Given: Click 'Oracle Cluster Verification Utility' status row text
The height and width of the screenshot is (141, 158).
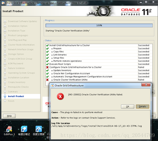Looking at the screenshot, I should point(70,80).
